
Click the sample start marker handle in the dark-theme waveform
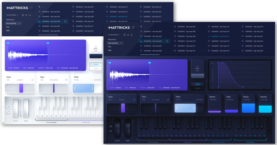pos(110,63)
